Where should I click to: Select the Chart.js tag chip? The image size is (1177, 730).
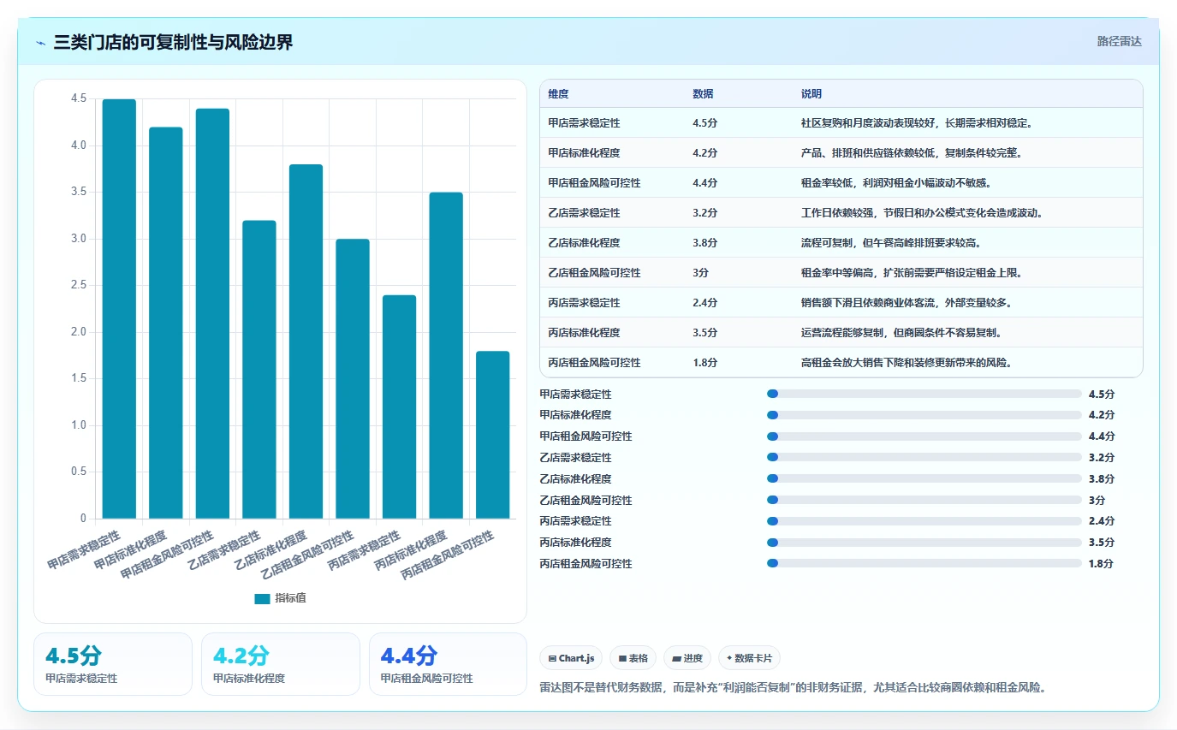(571, 658)
